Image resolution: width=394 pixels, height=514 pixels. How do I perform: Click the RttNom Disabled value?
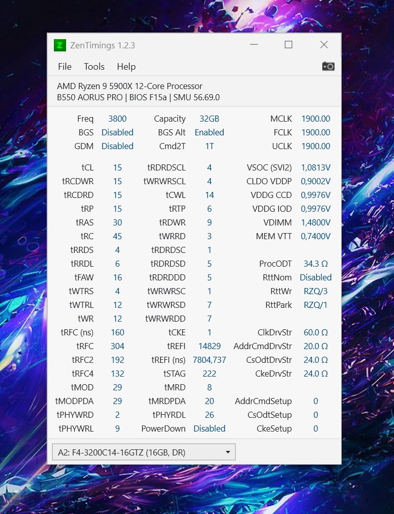(316, 278)
